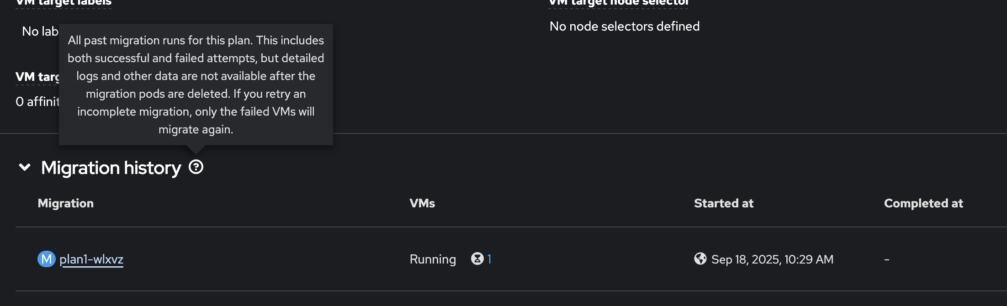
Task: Click the Completed at column header
Action: [x=923, y=203]
